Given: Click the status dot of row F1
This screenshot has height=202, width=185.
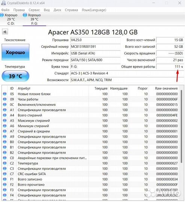Looking at the screenshot, I should click(x=5, y=179).
